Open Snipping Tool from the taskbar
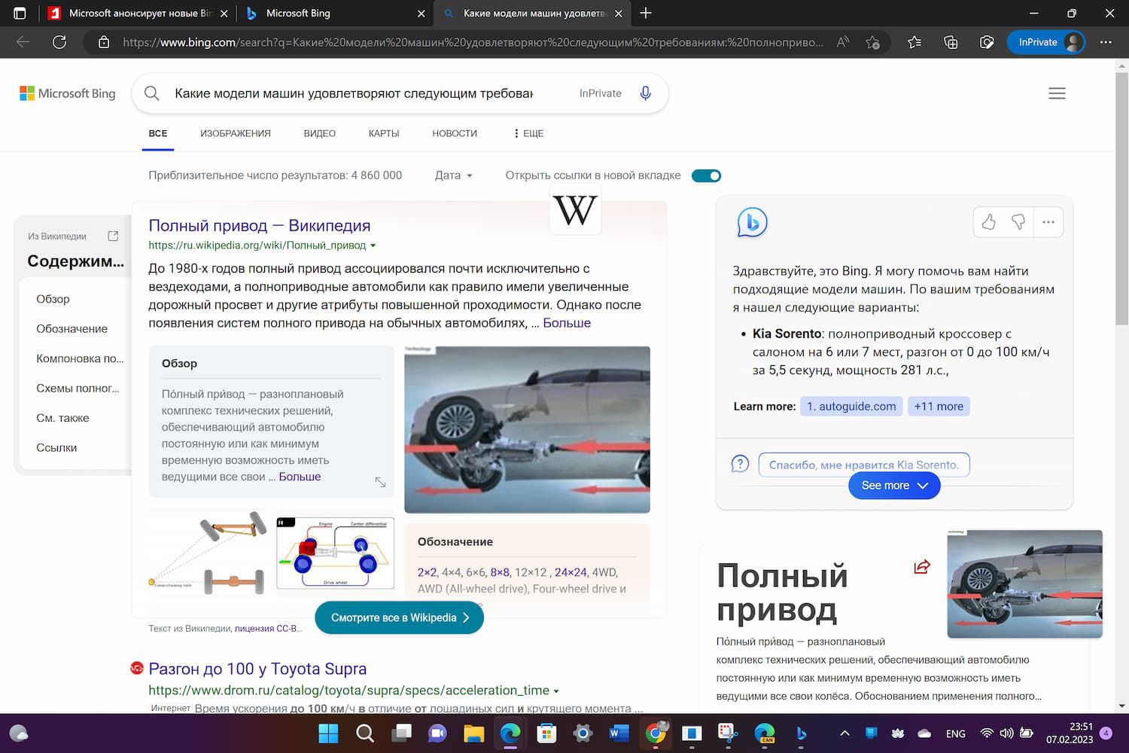 click(728, 733)
